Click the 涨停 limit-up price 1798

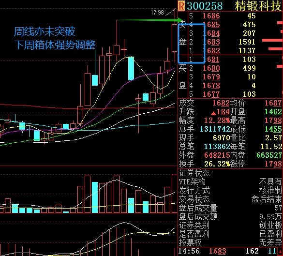[273, 164]
